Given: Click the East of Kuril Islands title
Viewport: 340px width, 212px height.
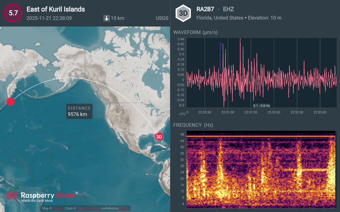Looking at the screenshot, I should 56,9.
